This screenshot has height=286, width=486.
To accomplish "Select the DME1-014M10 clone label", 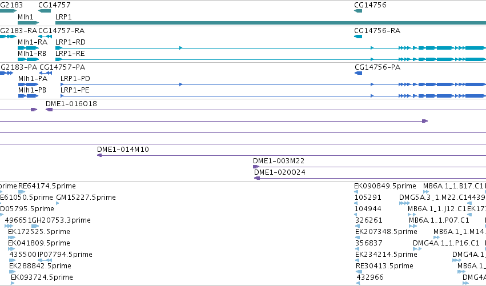I will [x=123, y=150].
